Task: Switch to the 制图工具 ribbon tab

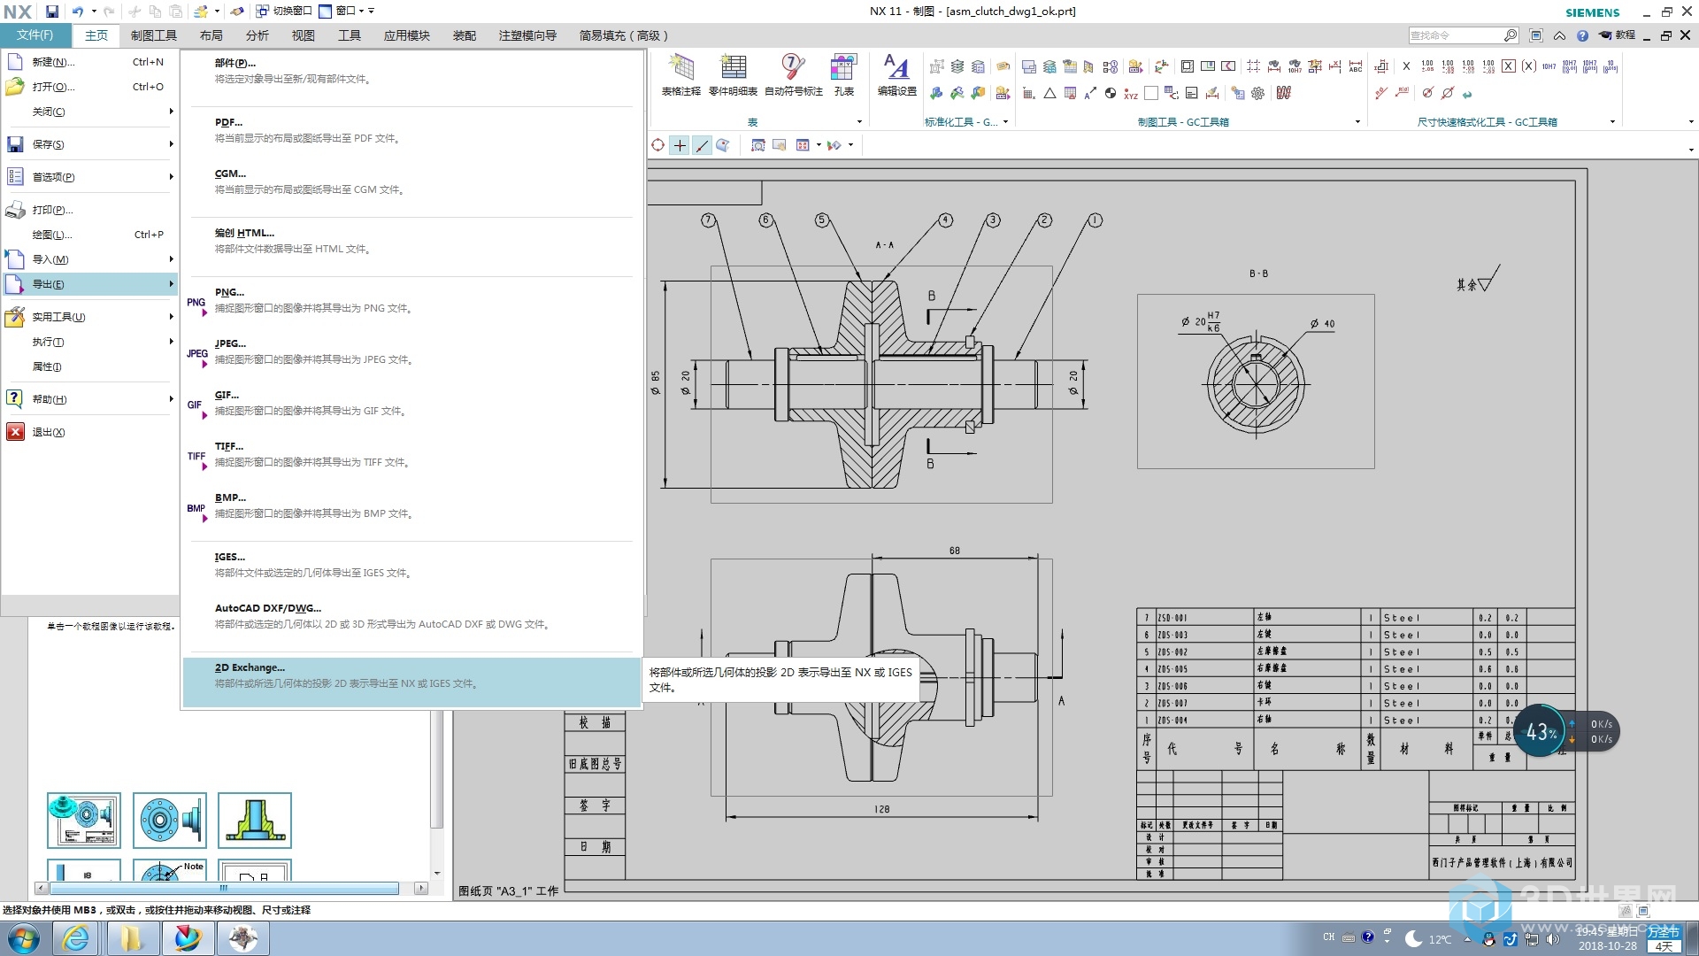Action: coord(154,35)
